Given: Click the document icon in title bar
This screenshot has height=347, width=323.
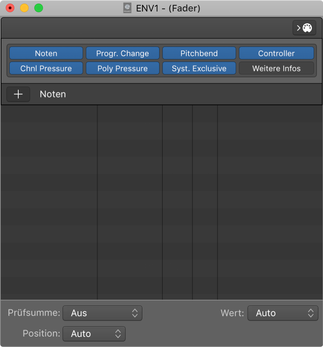Looking at the screenshot, I should point(127,8).
